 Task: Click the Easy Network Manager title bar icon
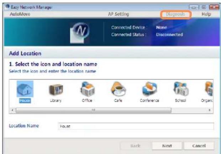click(x=7, y=7)
